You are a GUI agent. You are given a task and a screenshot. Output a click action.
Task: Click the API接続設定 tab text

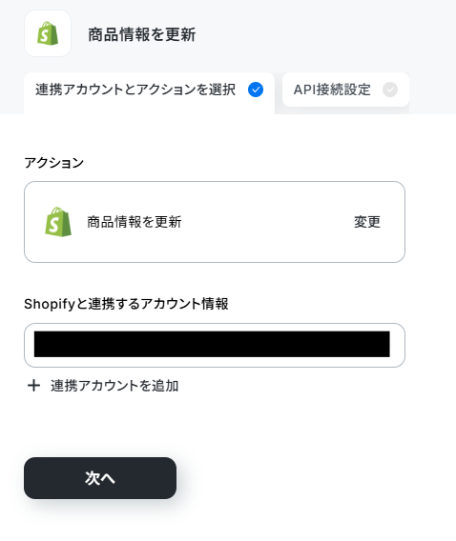332,90
